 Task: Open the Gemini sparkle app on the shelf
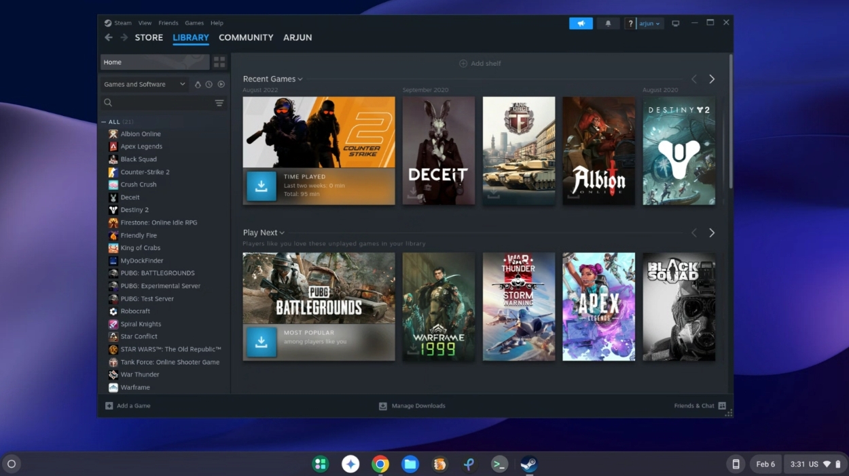350,464
